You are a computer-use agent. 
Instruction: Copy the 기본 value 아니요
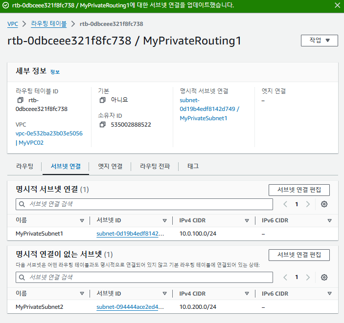pos(102,100)
